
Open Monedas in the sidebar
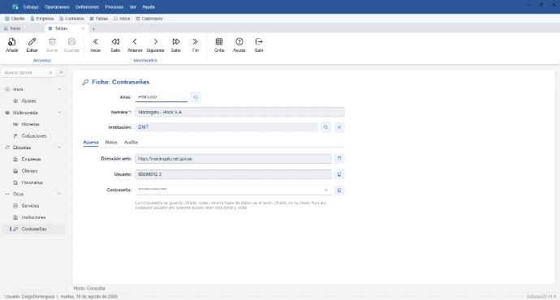(32, 124)
